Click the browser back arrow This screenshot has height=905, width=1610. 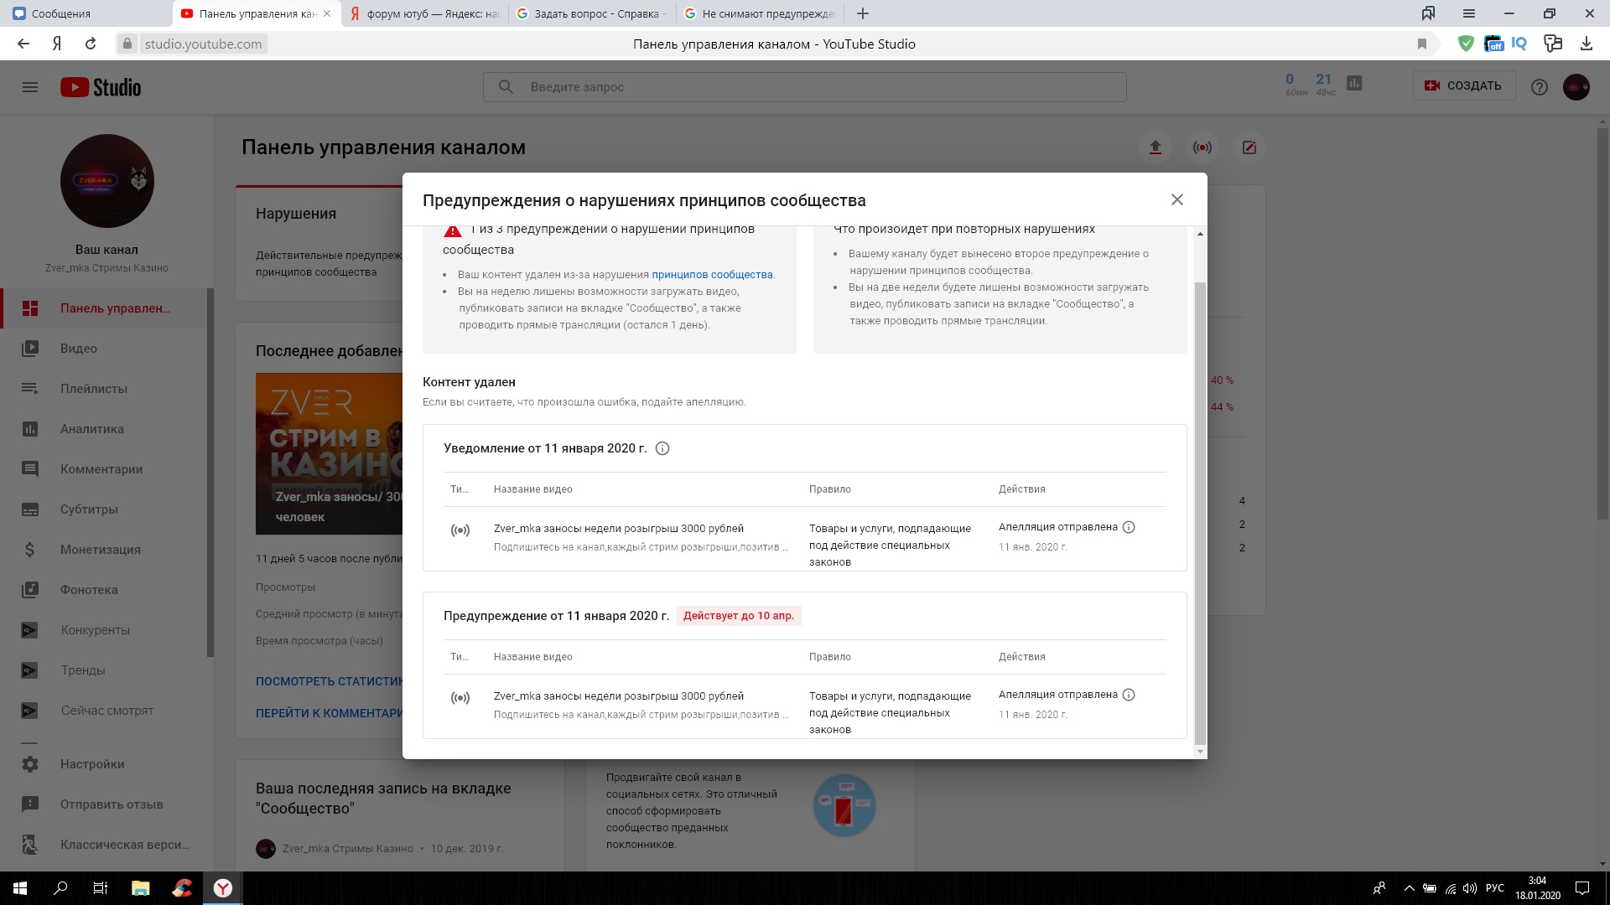pyautogui.click(x=23, y=44)
